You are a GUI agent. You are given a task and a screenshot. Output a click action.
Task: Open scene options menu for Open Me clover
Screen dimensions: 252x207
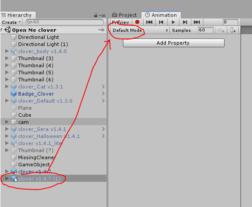coord(101,30)
